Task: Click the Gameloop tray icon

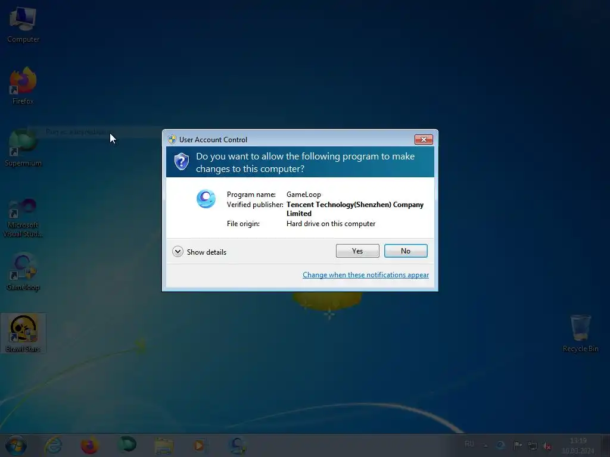Action: [x=500, y=445]
